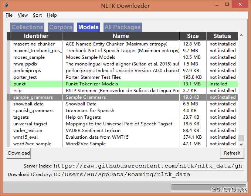Click 'not installed' status of sample_grammars
This screenshot has height=196, width=251.
[223, 97]
